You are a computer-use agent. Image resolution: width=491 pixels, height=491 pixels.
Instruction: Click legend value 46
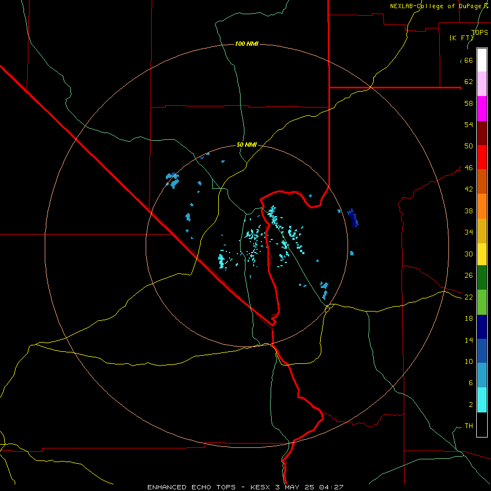469,168
